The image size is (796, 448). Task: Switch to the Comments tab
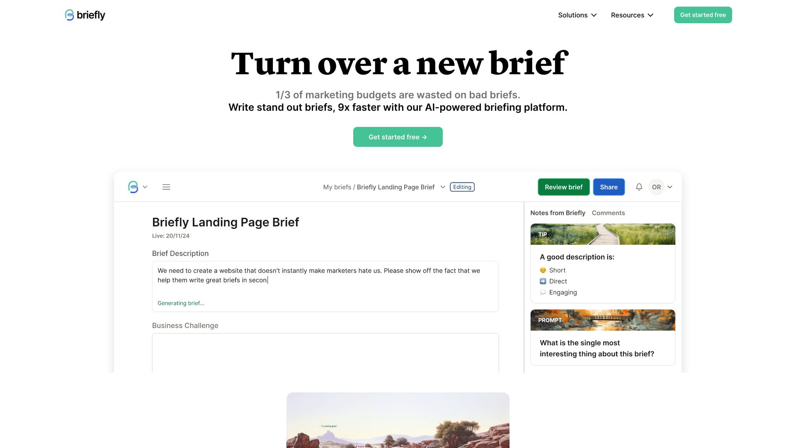[608, 213]
